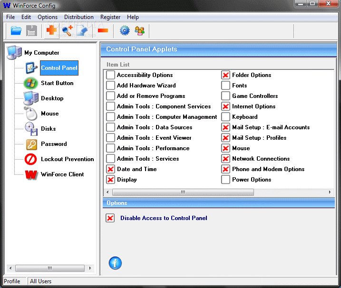Click Mail Setup : E-mail Accounts text
341x288 pixels.
point(271,127)
